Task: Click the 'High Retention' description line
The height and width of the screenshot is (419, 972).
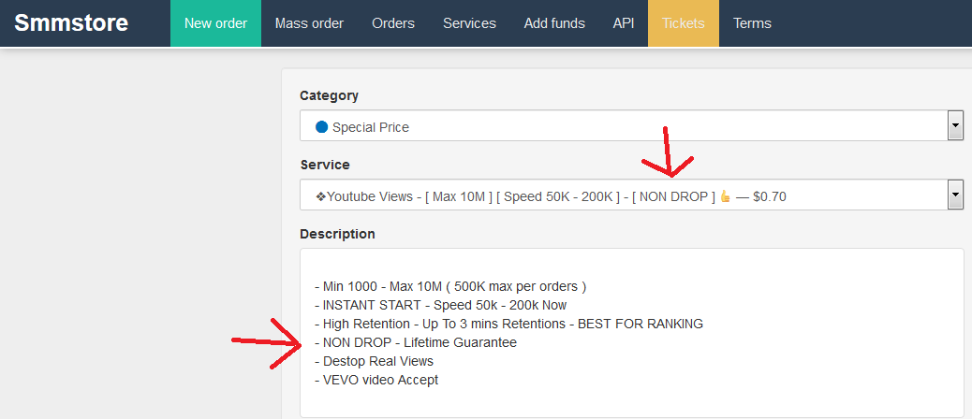Action: [x=508, y=324]
